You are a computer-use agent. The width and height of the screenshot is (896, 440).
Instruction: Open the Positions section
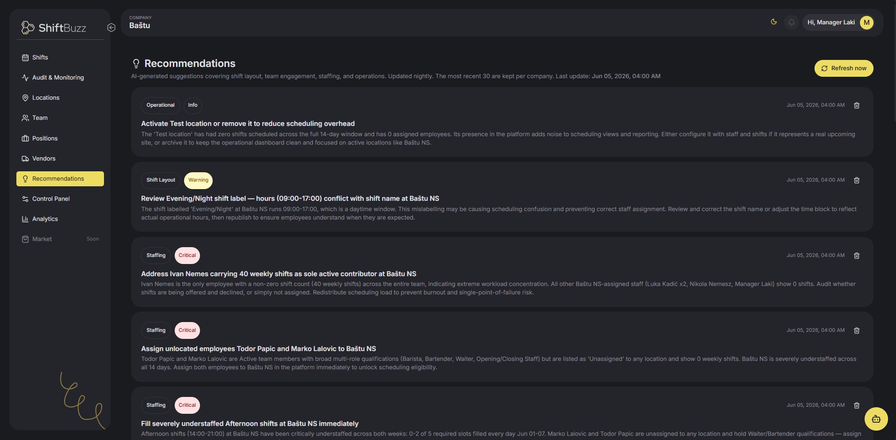(60, 139)
